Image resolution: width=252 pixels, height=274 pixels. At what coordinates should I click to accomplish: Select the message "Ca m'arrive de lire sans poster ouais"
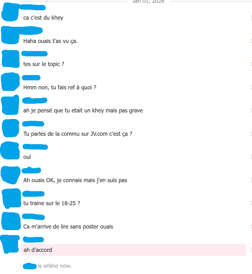[68, 227]
